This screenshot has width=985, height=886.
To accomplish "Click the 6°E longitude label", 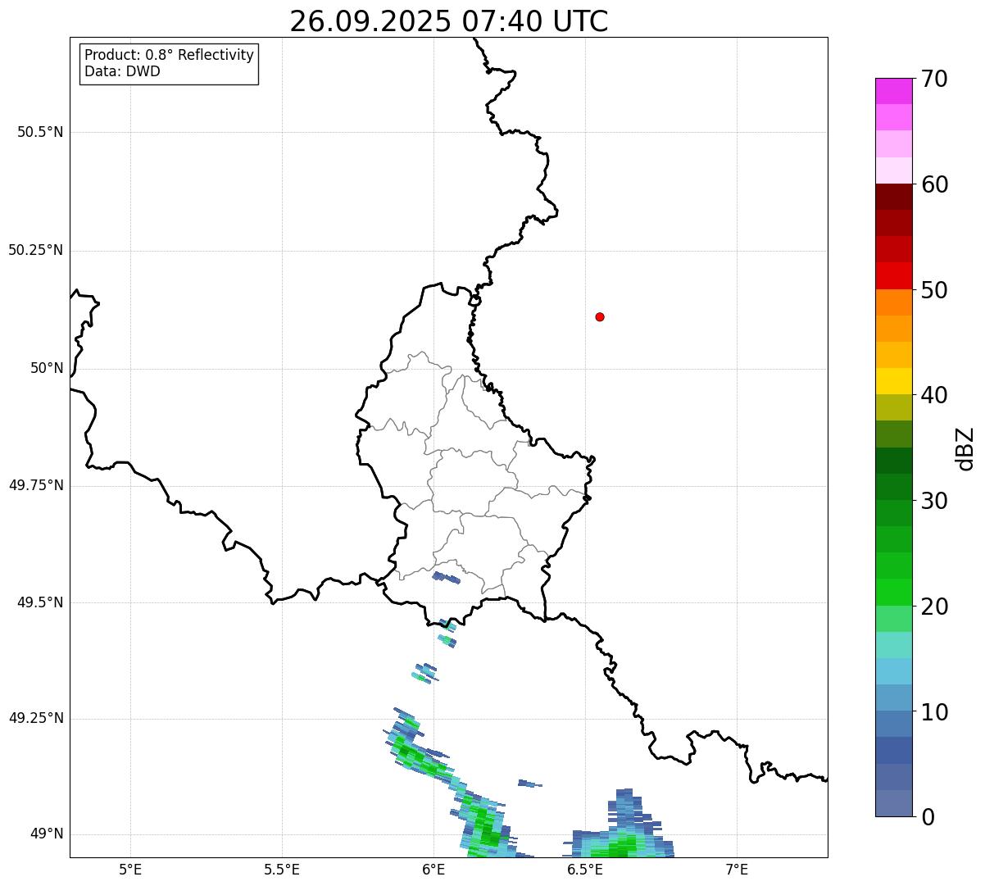I will (x=433, y=870).
